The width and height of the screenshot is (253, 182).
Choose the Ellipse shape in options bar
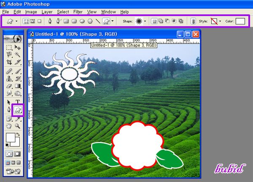click(x=82, y=21)
